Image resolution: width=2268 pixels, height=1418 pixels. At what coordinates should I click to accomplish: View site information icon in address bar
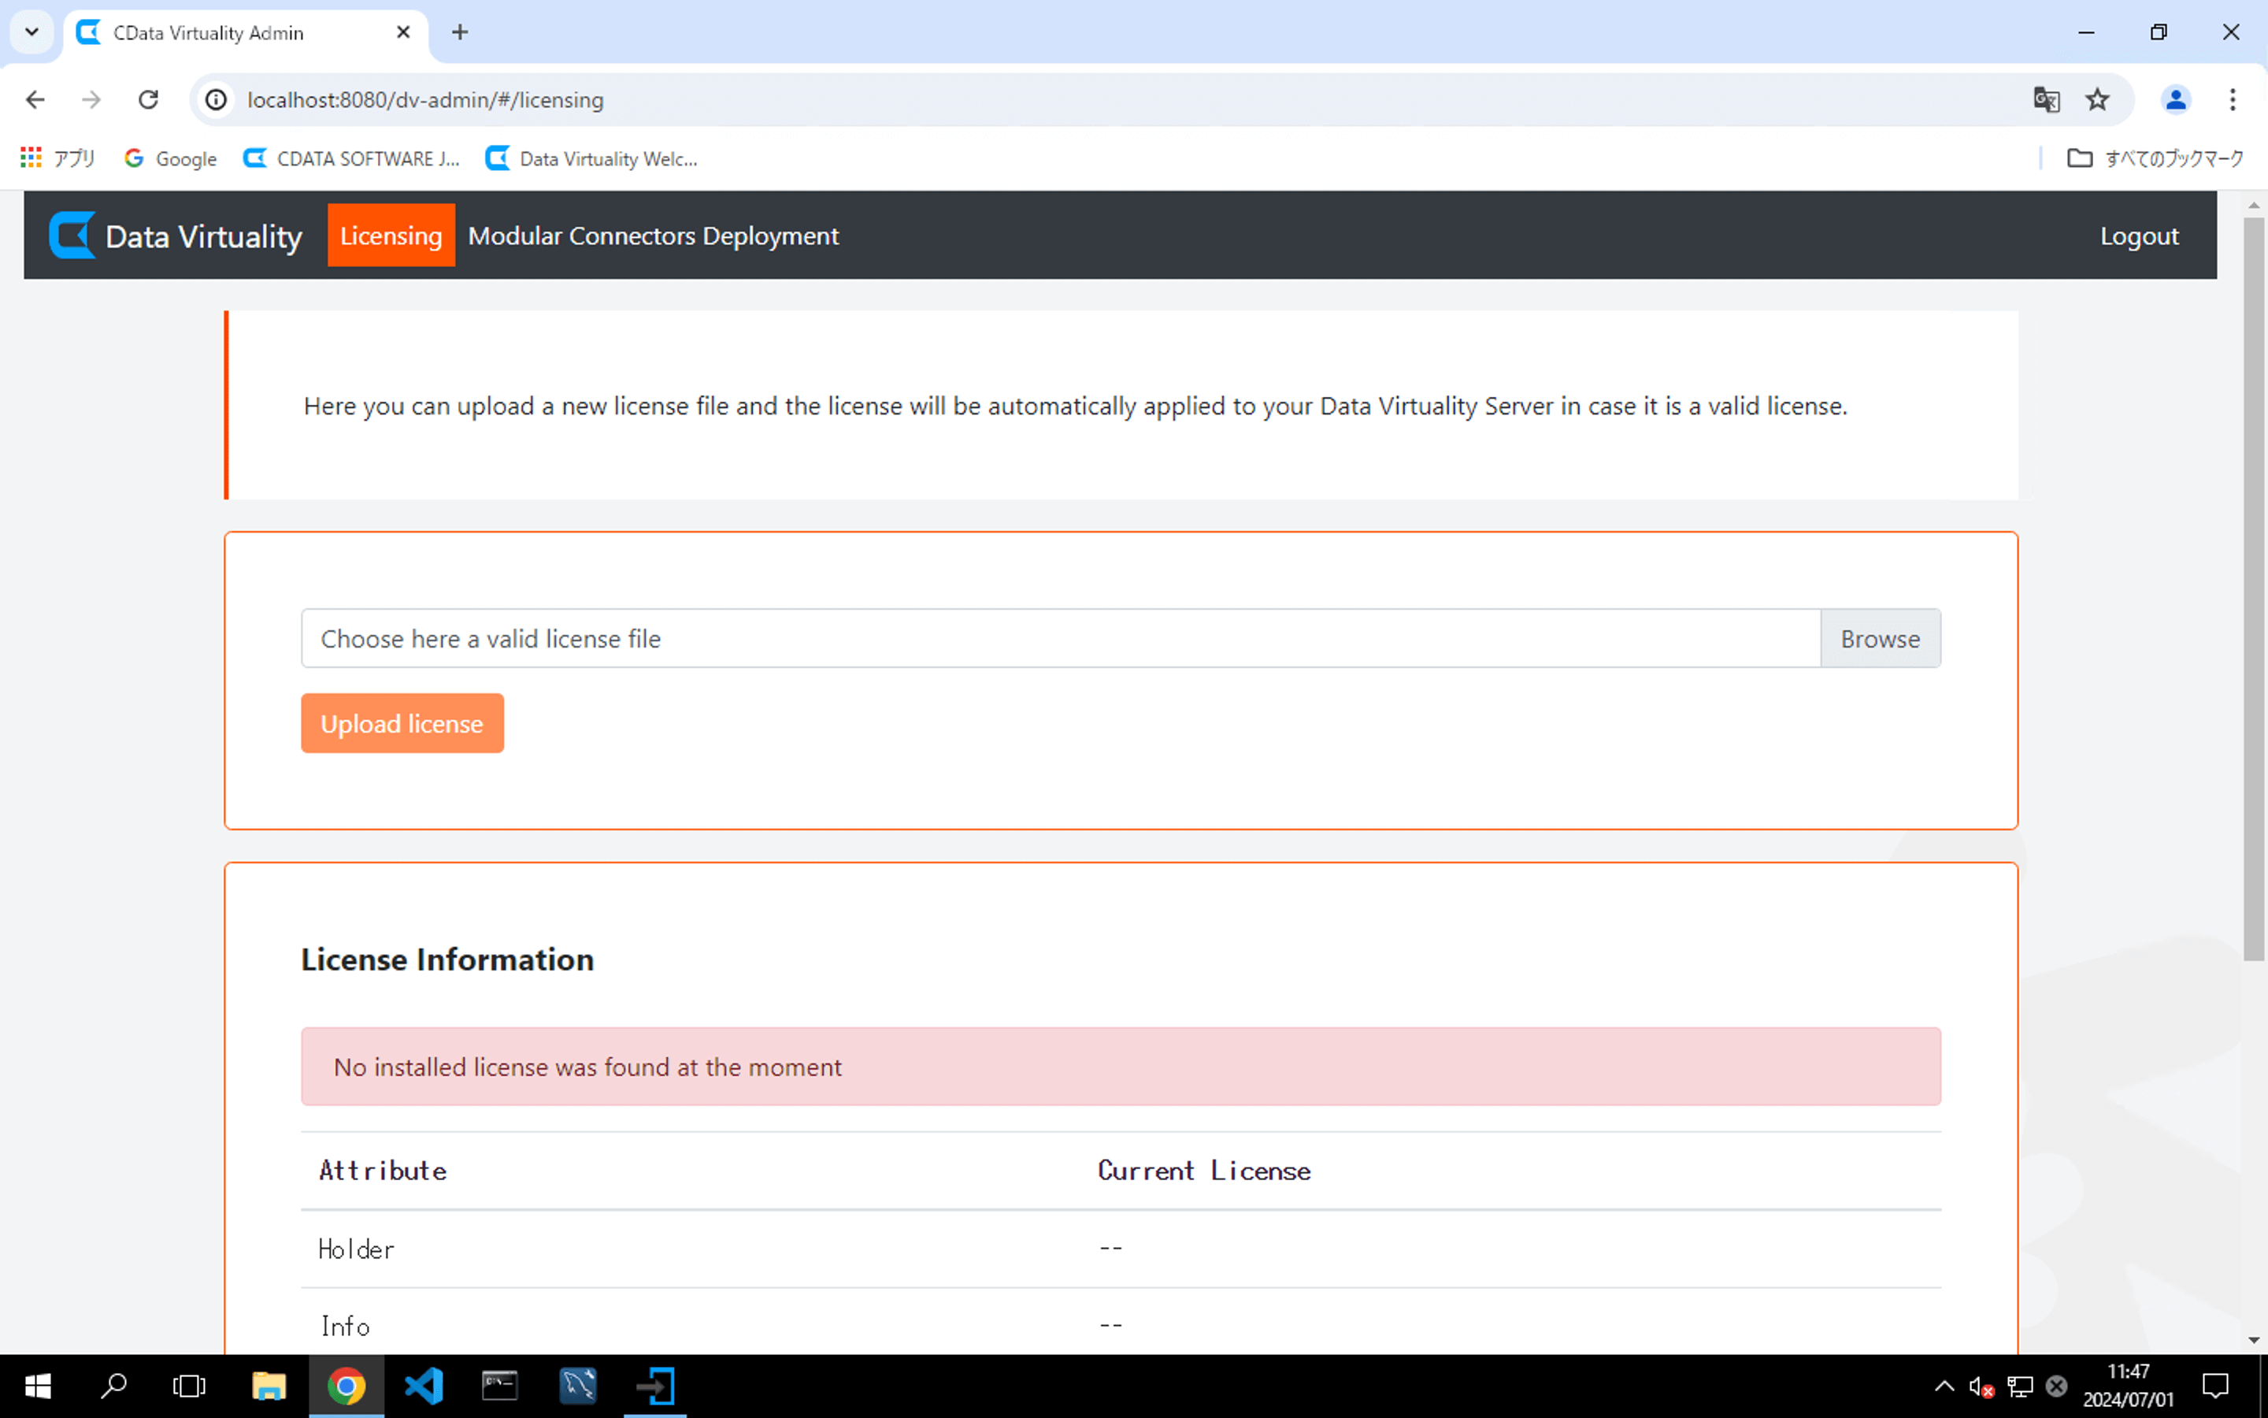217,99
